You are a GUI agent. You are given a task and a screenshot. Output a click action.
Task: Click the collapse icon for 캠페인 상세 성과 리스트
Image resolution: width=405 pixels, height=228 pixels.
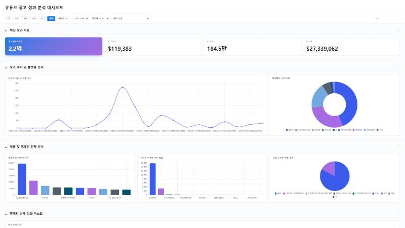click(398, 213)
